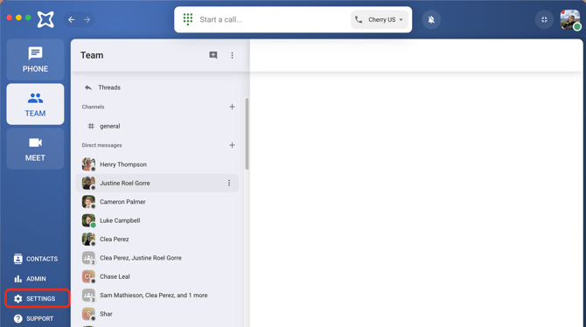The image size is (586, 327).
Task: Open chat with Justine Roel Gorre
Action: click(x=157, y=183)
